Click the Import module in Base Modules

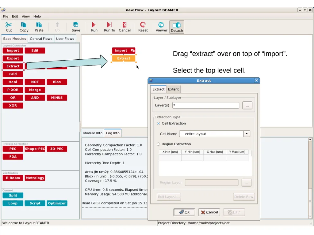(x=13, y=50)
